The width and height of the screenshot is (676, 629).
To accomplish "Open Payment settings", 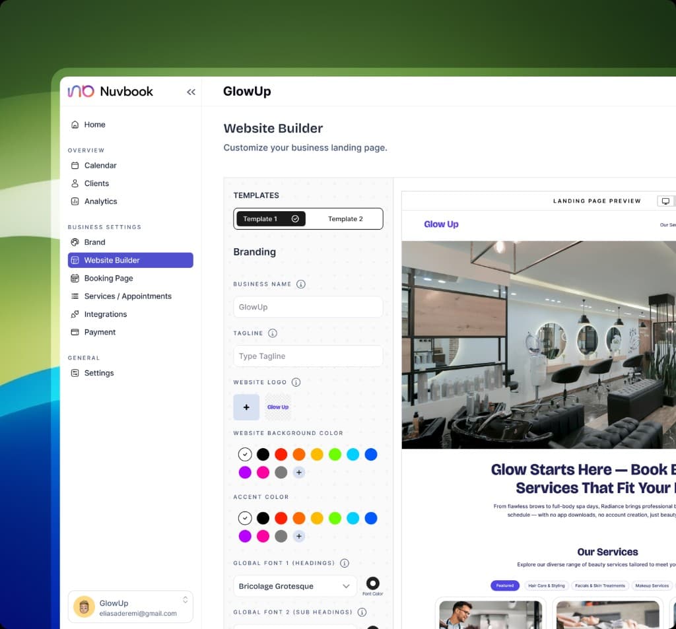I will pos(130,333).
